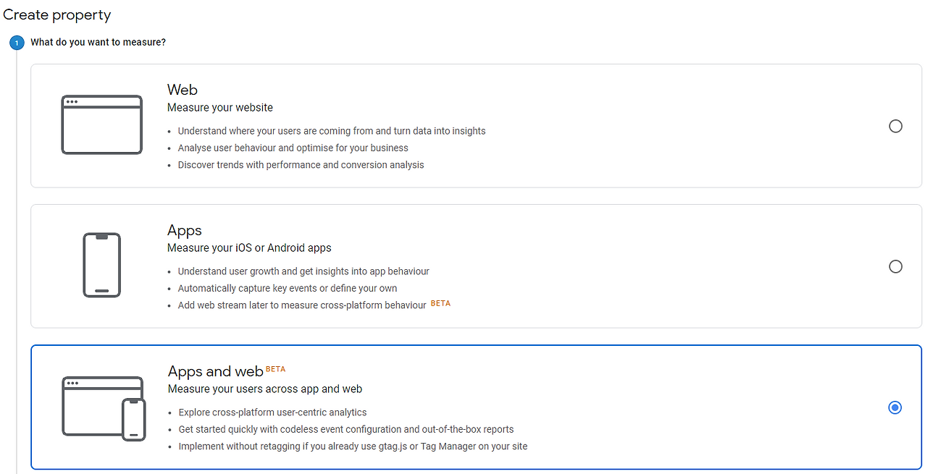Click the 'Implement without retagging' bullet text
The image size is (927, 474).
(x=353, y=447)
